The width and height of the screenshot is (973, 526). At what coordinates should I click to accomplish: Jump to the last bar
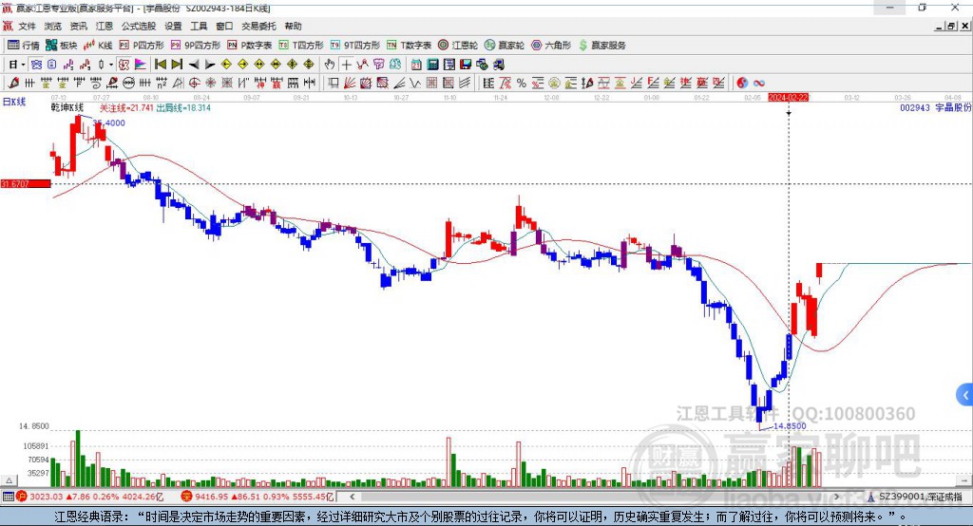pyautogui.click(x=177, y=65)
